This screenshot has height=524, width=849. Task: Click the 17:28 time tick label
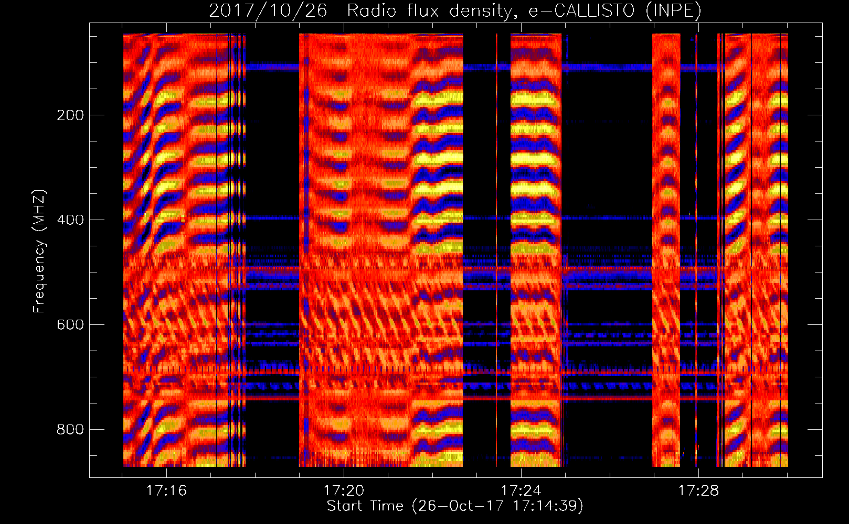coord(698,490)
